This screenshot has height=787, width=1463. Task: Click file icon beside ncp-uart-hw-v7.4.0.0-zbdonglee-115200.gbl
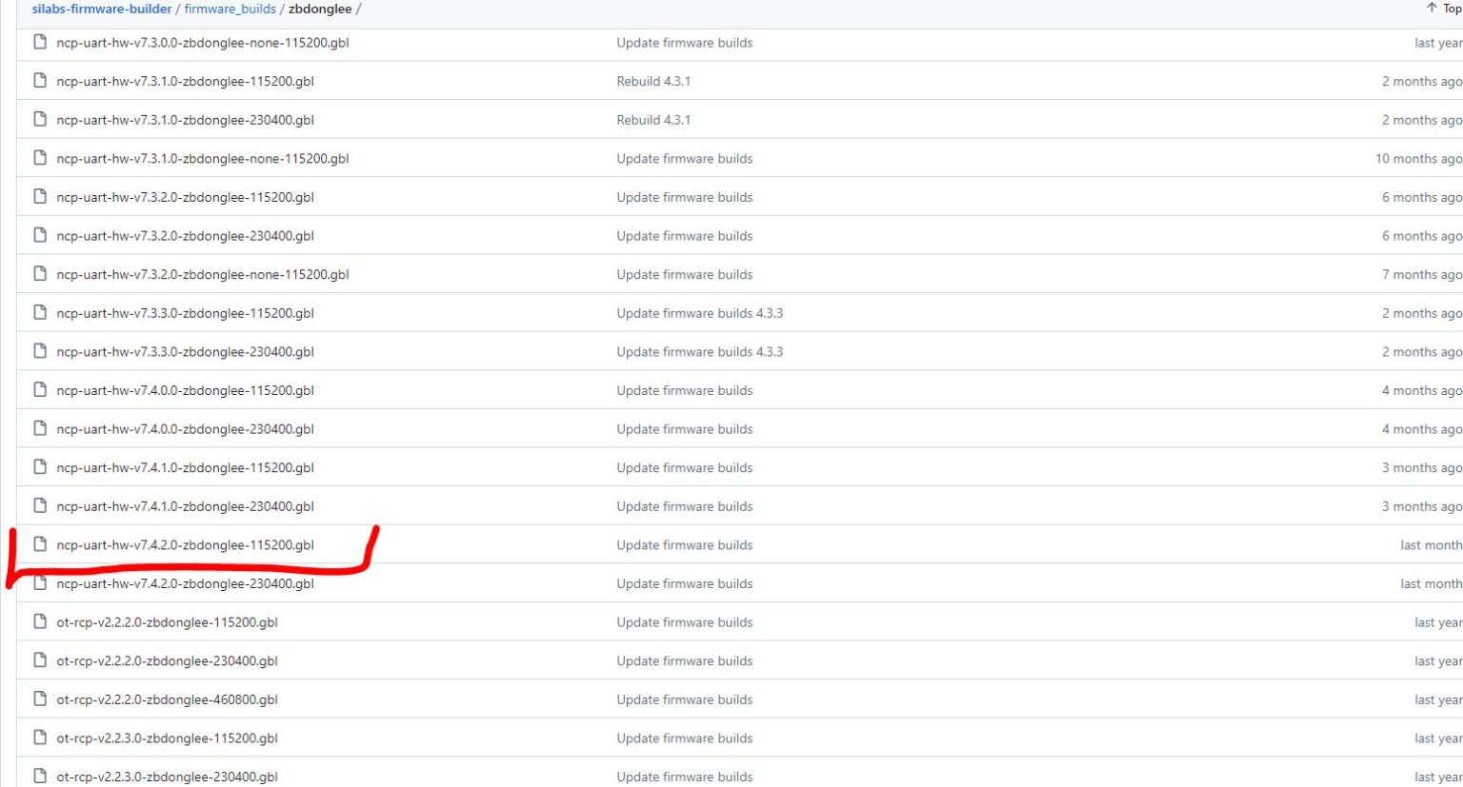[40, 389]
